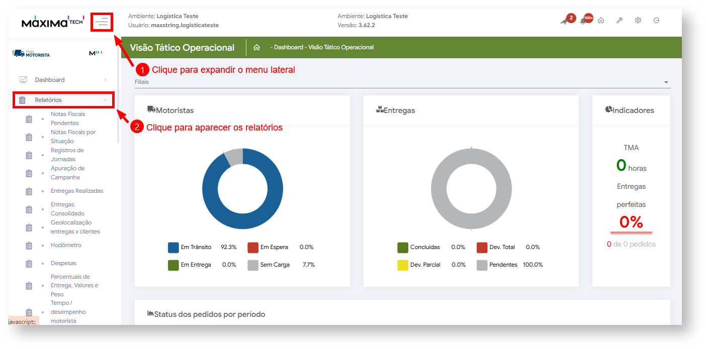Open the wrench tools icon
This screenshot has width=706, height=349.
(x=620, y=21)
